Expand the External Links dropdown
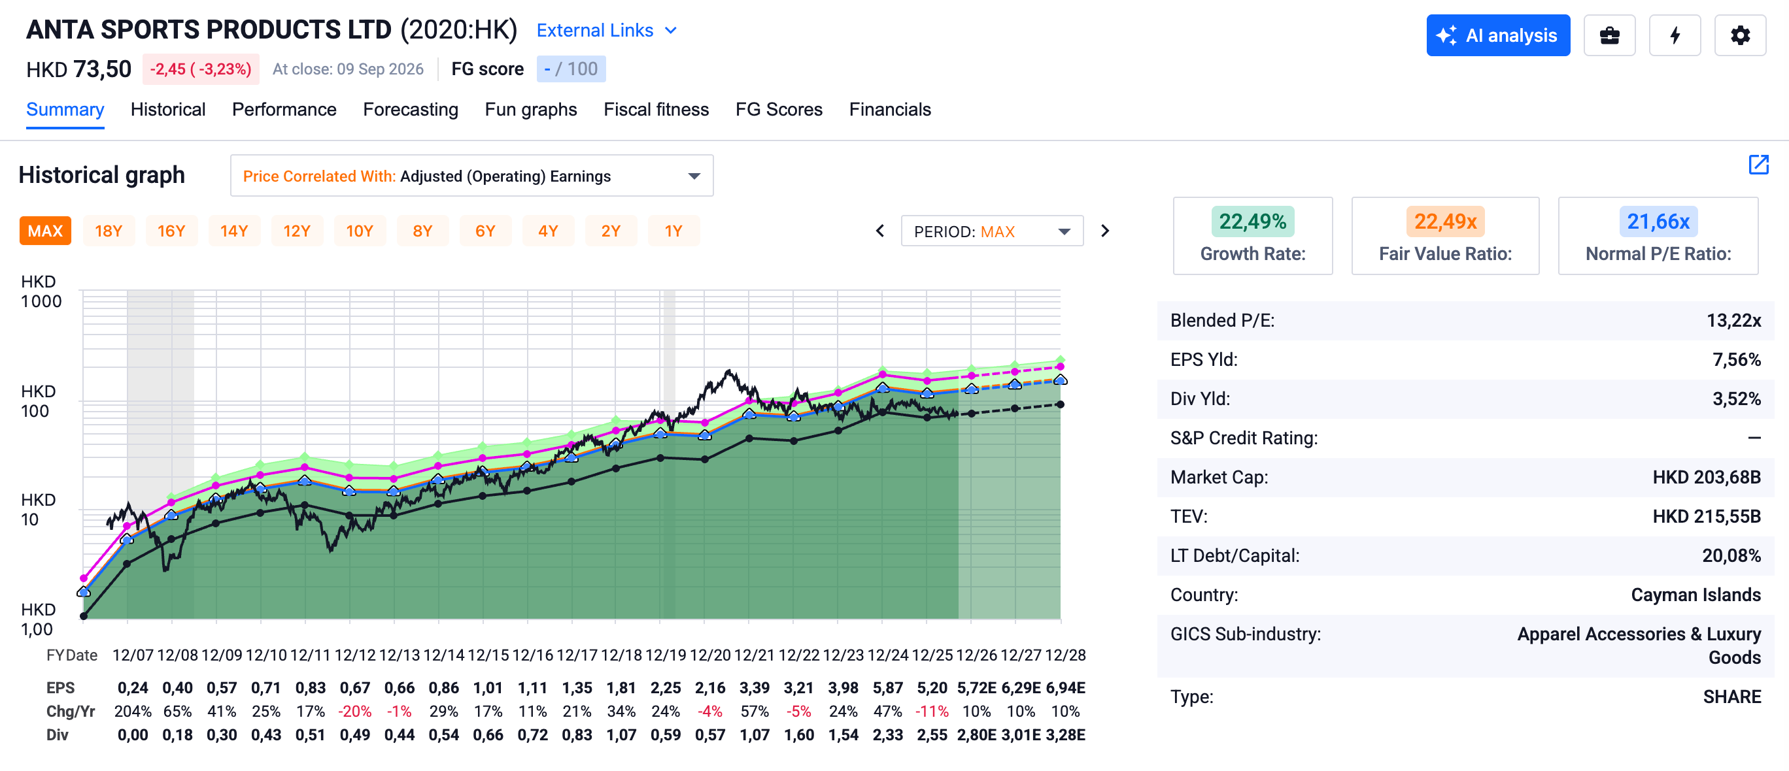This screenshot has height=771, width=1789. click(606, 31)
